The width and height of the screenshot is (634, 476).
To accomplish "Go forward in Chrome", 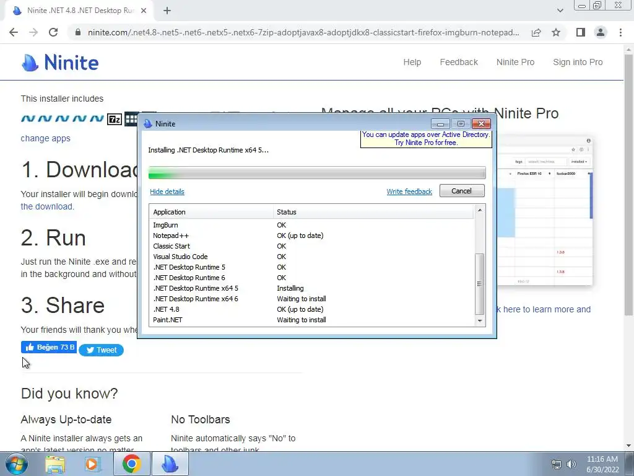I will (33, 32).
